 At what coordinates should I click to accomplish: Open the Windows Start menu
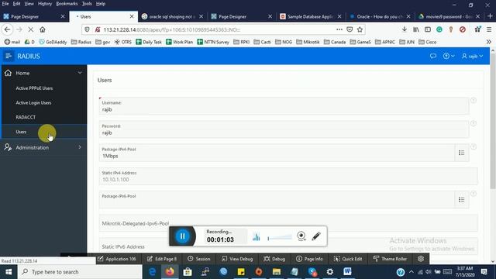point(9,272)
